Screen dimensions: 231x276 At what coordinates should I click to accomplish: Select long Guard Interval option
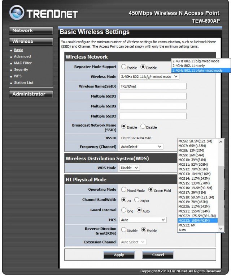coord(124,210)
